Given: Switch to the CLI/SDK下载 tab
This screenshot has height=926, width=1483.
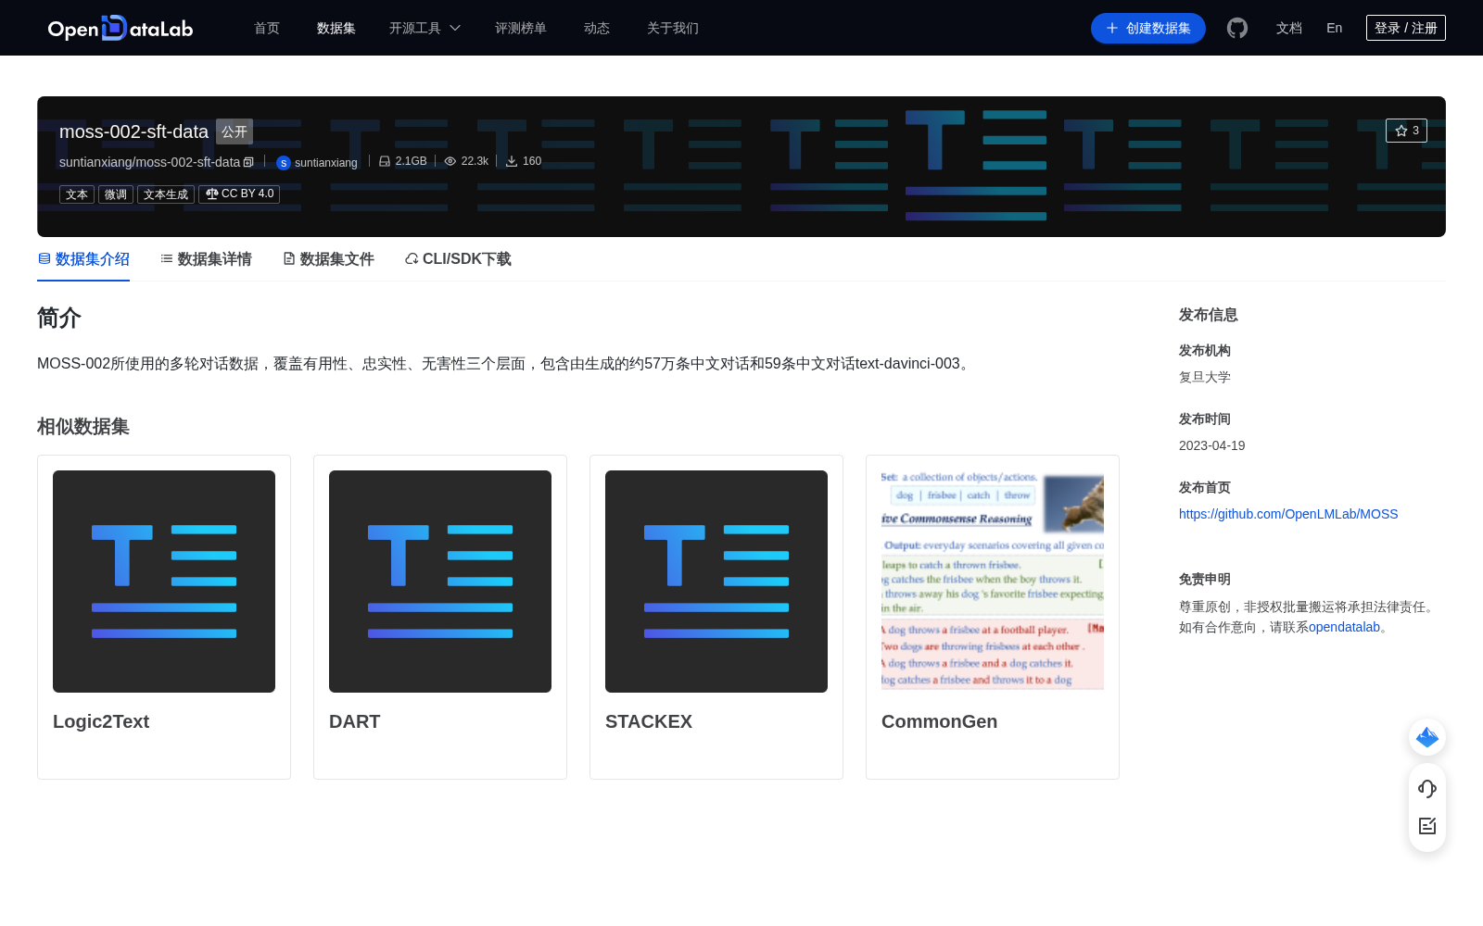Looking at the screenshot, I should [x=458, y=259].
